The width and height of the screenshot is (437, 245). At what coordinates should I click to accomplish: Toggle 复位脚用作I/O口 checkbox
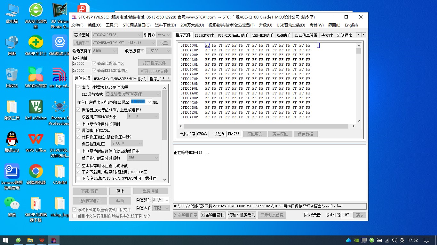pos(78,130)
